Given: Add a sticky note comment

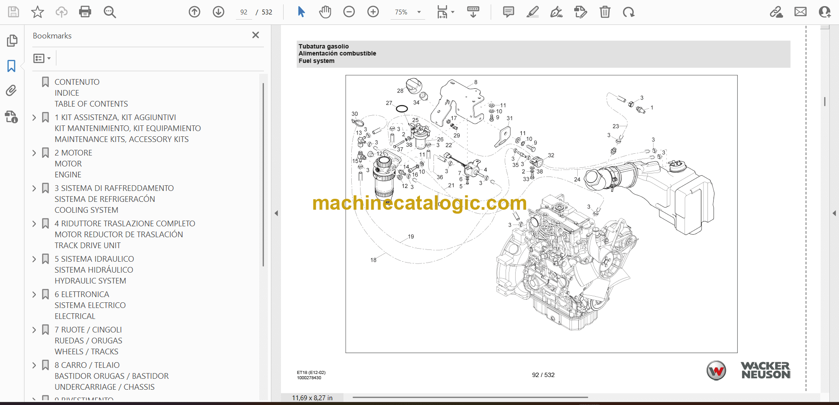Looking at the screenshot, I should coord(508,12).
